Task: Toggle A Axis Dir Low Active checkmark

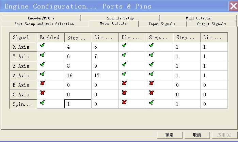Action: [124, 74]
